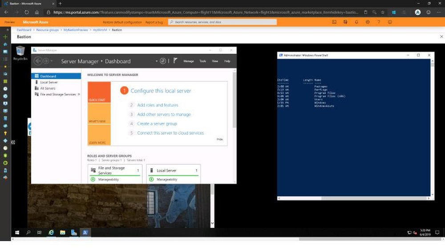Click MyBastionPreview in breadcrumb
This screenshot has height=250, width=445.
pos(76,30)
